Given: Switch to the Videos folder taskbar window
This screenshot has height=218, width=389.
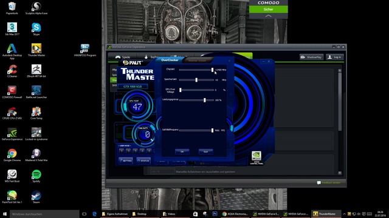Looking at the screenshot, I should [x=176, y=214].
